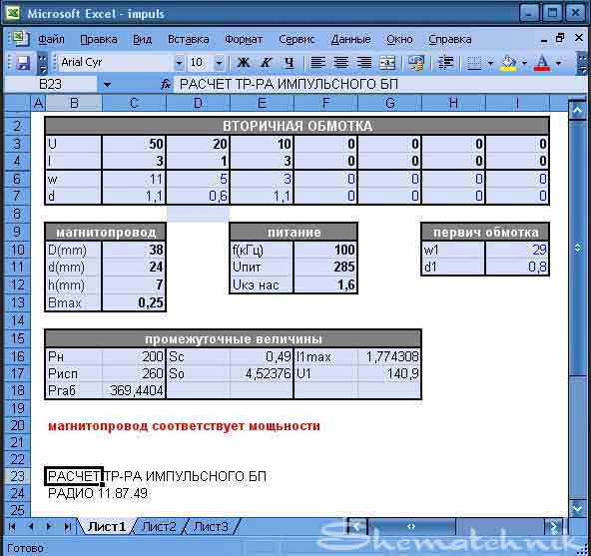Click the increase indent icon
The image size is (591, 556).
[445, 63]
